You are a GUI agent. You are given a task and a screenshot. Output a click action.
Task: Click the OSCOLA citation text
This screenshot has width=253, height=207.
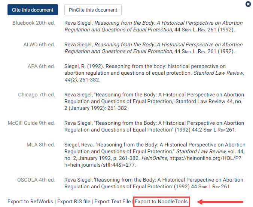pyautogui.click(x=153, y=183)
